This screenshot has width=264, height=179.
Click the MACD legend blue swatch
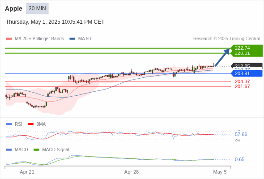[x=9, y=150]
